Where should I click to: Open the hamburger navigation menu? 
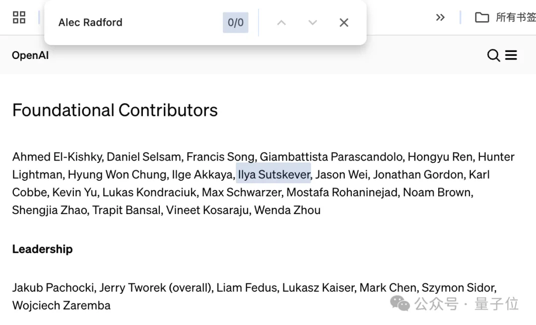(511, 55)
